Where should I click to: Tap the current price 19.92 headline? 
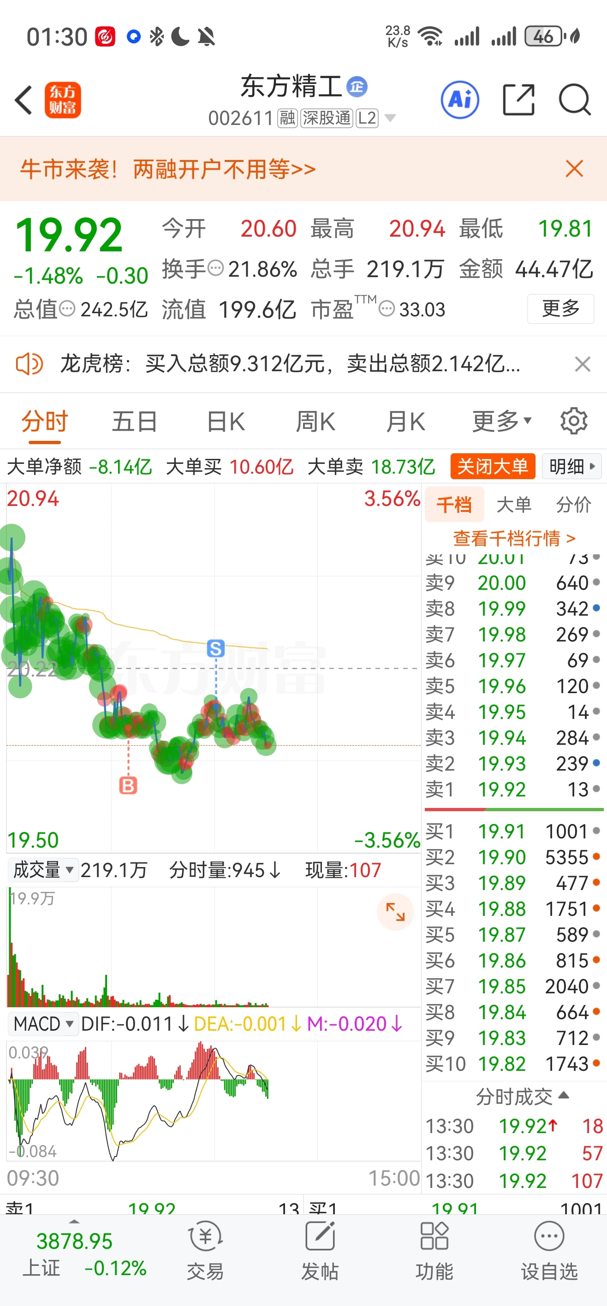pyautogui.click(x=69, y=235)
